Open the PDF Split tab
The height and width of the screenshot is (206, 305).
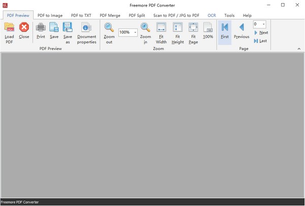[x=137, y=15]
